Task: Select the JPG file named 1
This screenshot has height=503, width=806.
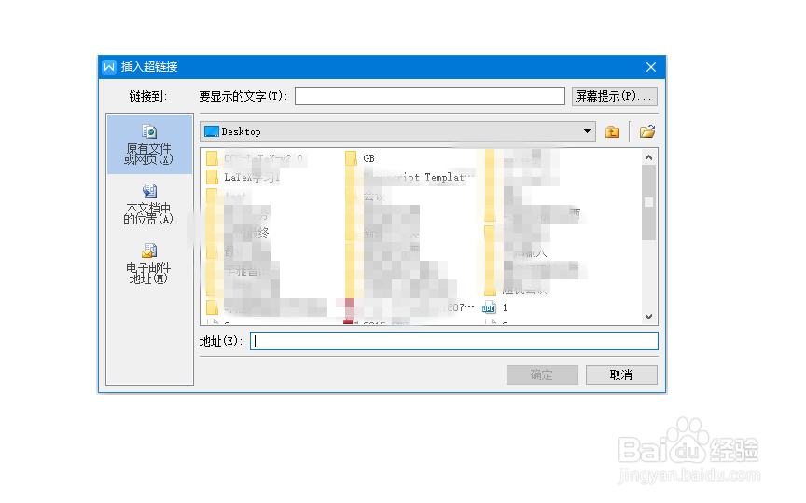Action: 495,307
